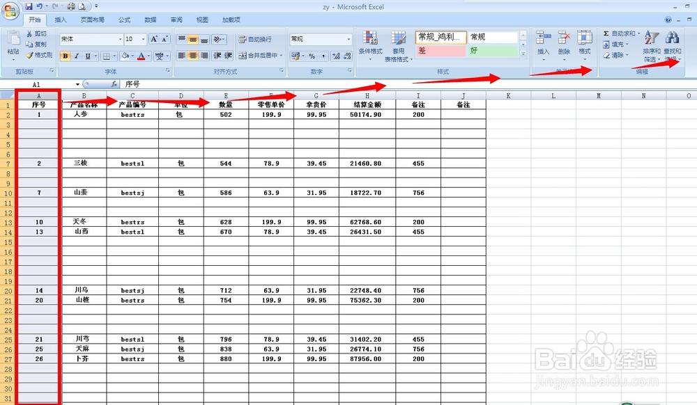This screenshot has width=697, height=405.
Task: Open the font size 10 dropdown
Action: coord(143,39)
